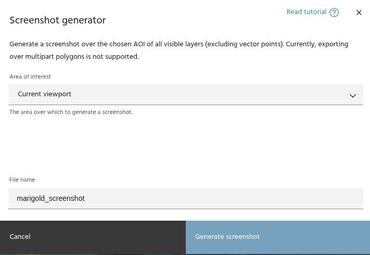Click the question mark help icon

click(x=334, y=12)
